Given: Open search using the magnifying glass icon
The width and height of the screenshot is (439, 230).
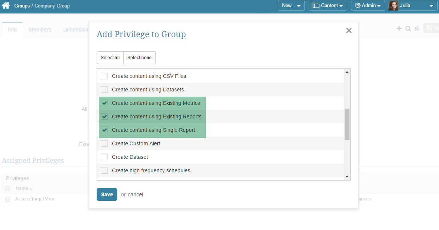Looking at the screenshot, I should 408,28.
